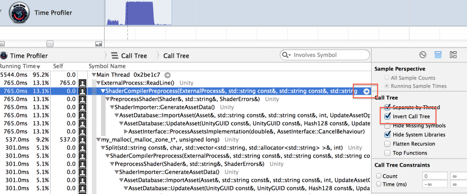Sort by Self column header
The image size is (467, 194).
58,66
